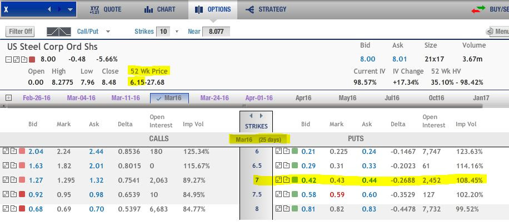509x222 pixels.
Task: Open the Menu button at right
Action: point(497,32)
